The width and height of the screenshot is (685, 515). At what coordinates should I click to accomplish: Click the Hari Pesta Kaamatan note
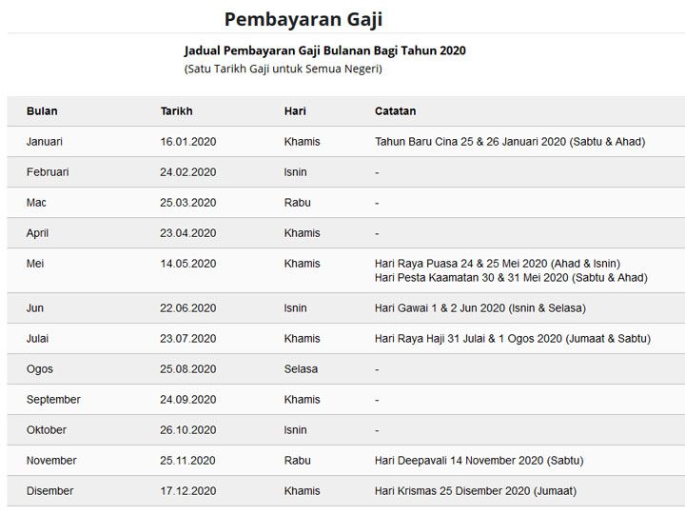coord(511,278)
